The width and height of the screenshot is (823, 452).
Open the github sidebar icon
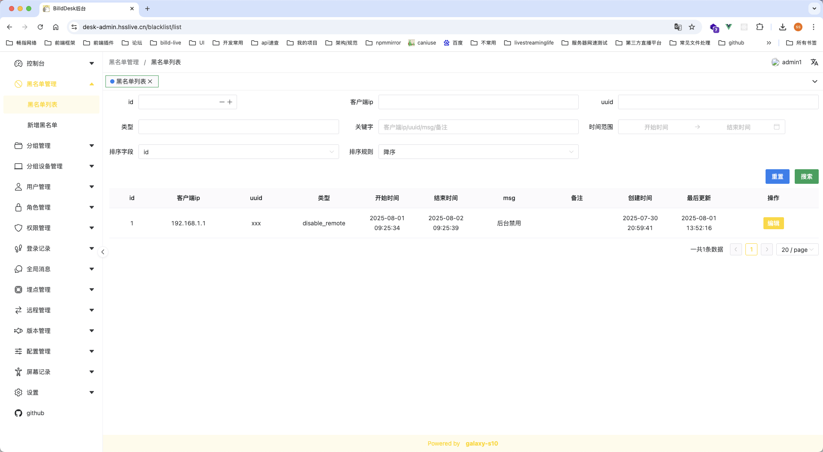(18, 413)
